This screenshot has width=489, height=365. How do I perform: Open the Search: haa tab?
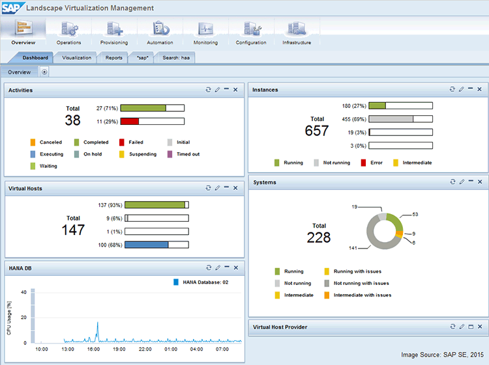[175, 58]
